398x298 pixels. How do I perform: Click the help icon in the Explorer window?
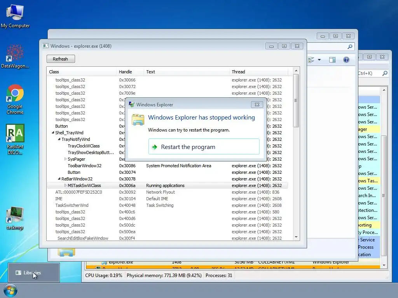click(x=346, y=60)
